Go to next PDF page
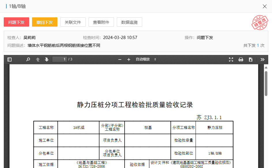The height and width of the screenshot is (168, 272). [47, 60]
